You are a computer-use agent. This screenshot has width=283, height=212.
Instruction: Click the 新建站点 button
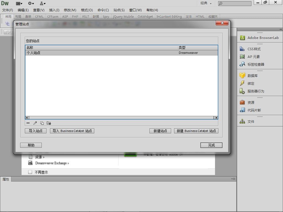pos(160,131)
